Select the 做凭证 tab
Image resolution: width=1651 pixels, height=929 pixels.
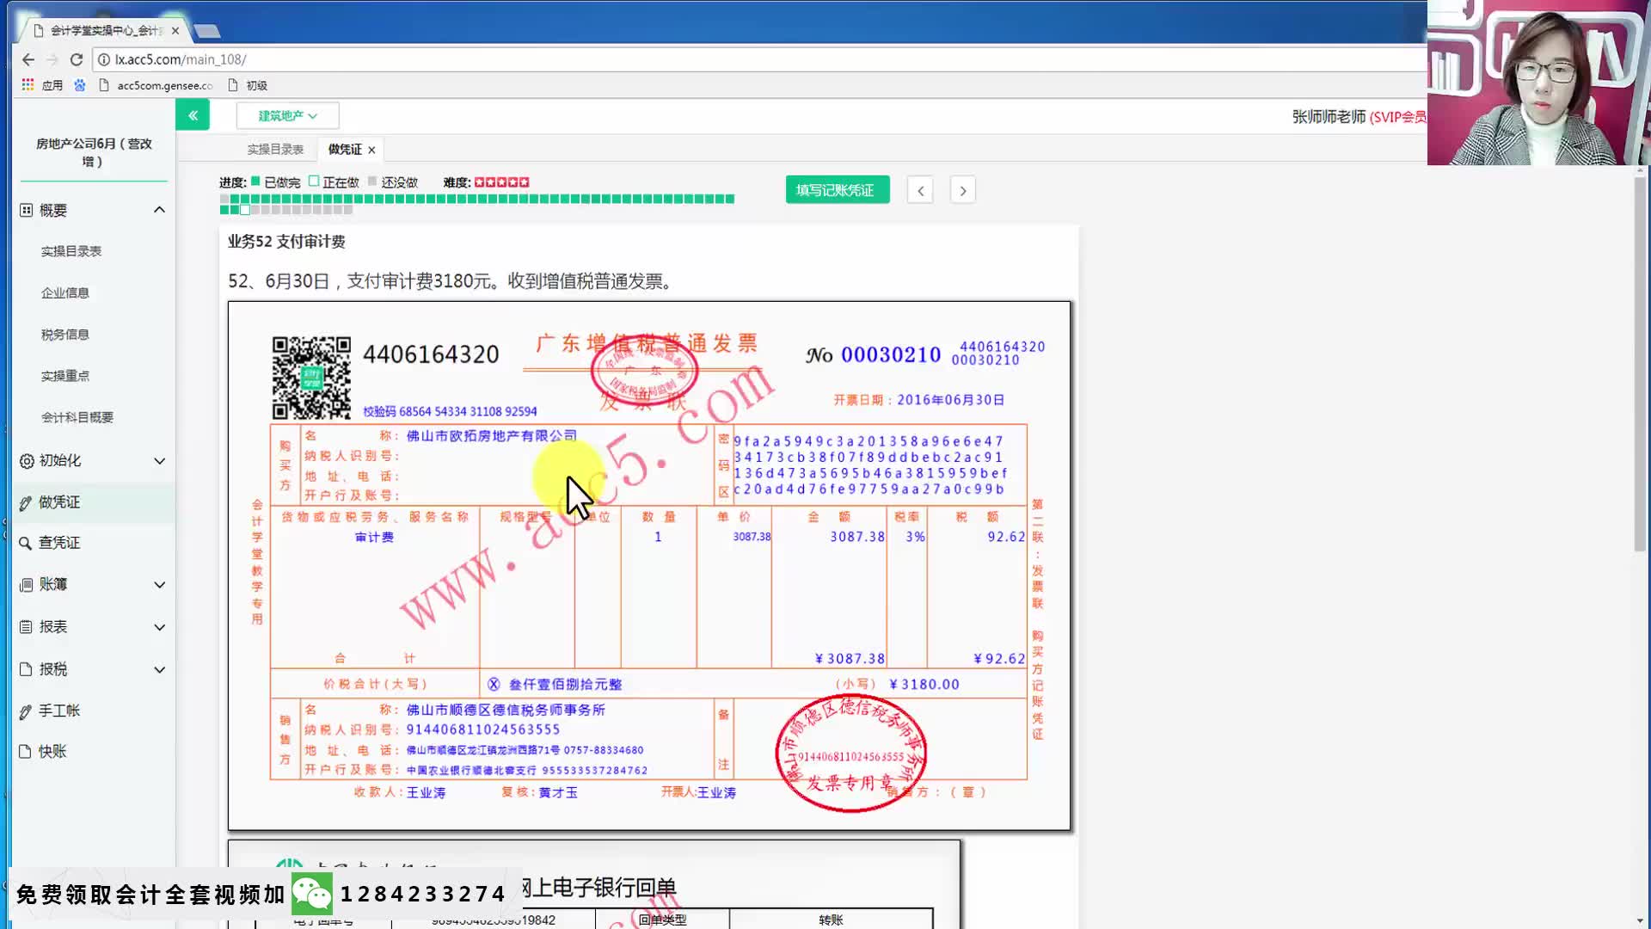click(343, 149)
